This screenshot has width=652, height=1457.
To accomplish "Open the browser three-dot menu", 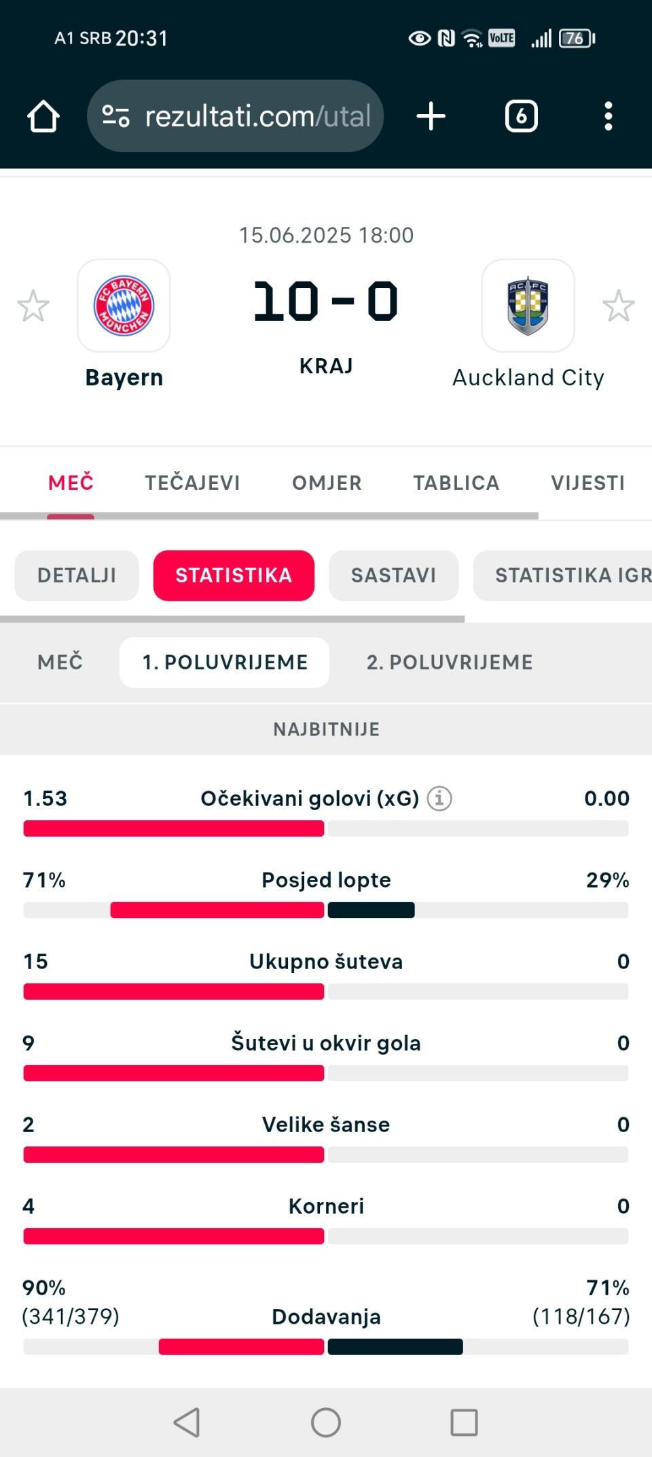I will [608, 116].
